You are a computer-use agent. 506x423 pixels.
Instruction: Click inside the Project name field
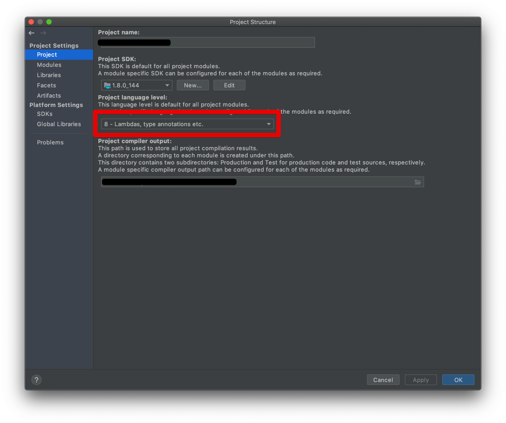click(206, 42)
